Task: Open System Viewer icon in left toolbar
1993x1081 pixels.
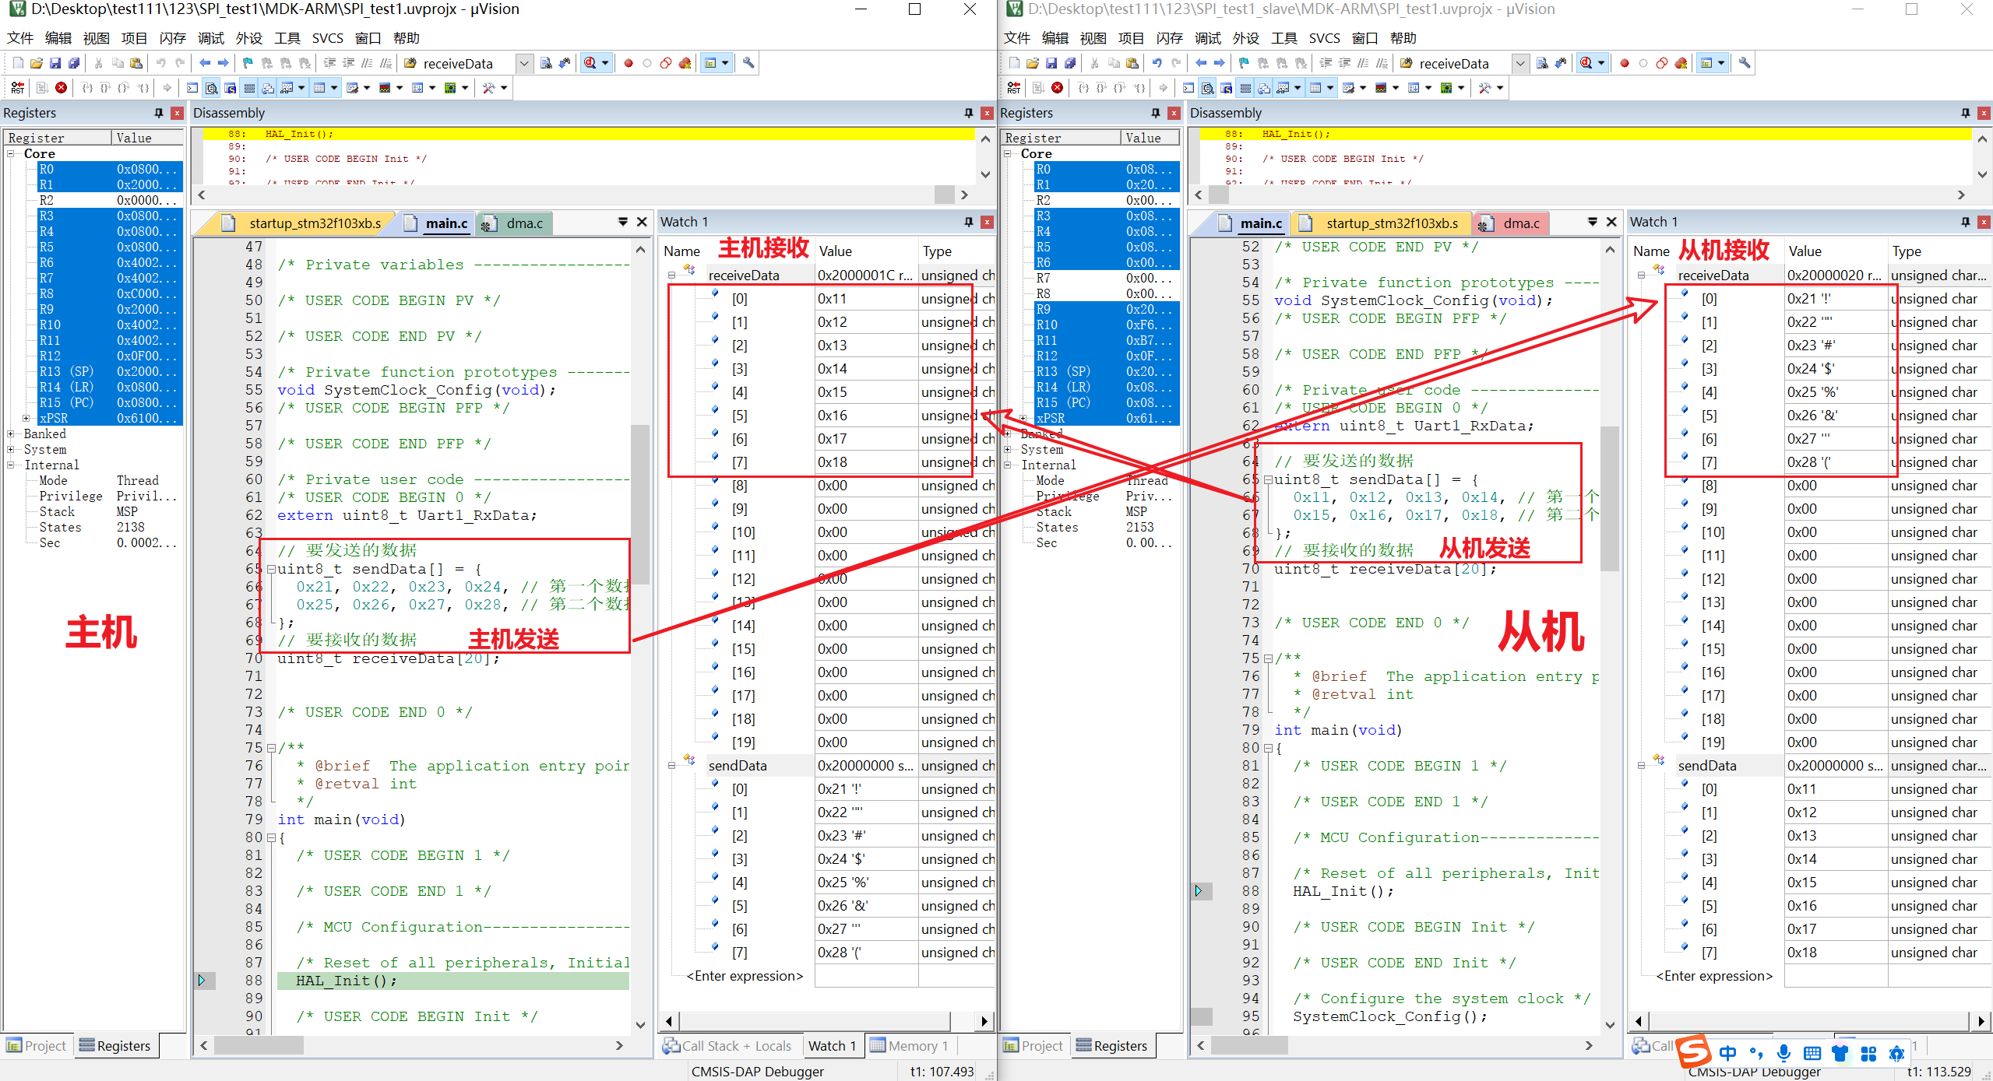Action: pos(449,88)
